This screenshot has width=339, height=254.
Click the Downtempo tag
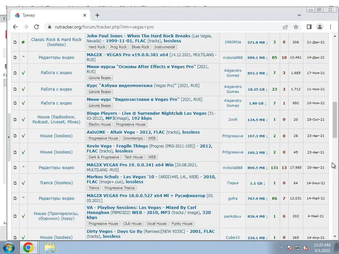[133, 138]
